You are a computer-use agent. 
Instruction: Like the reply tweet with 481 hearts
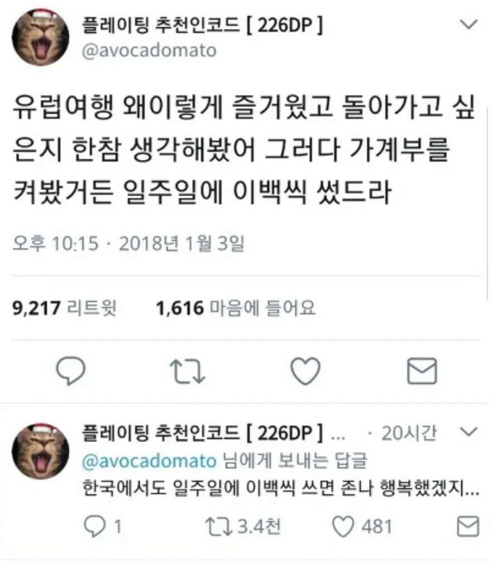(x=343, y=527)
